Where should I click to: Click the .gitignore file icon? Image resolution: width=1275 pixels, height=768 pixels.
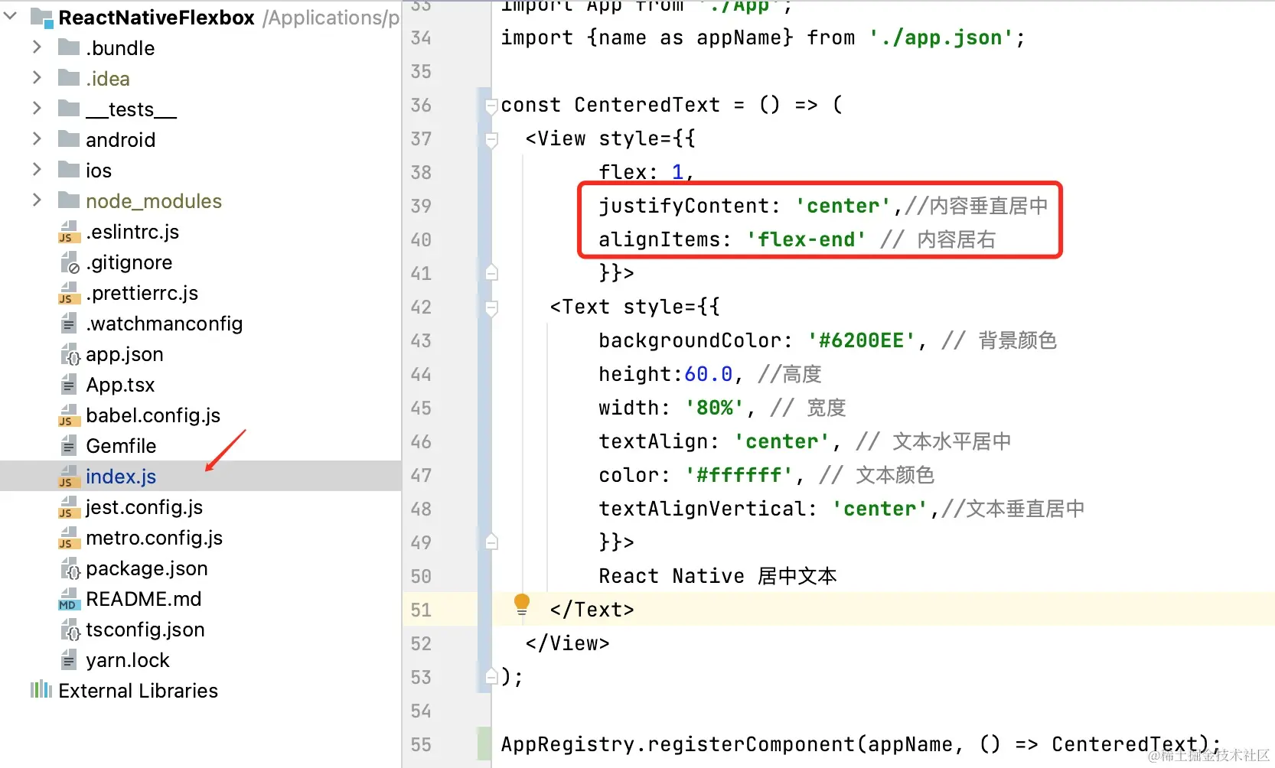[69, 262]
